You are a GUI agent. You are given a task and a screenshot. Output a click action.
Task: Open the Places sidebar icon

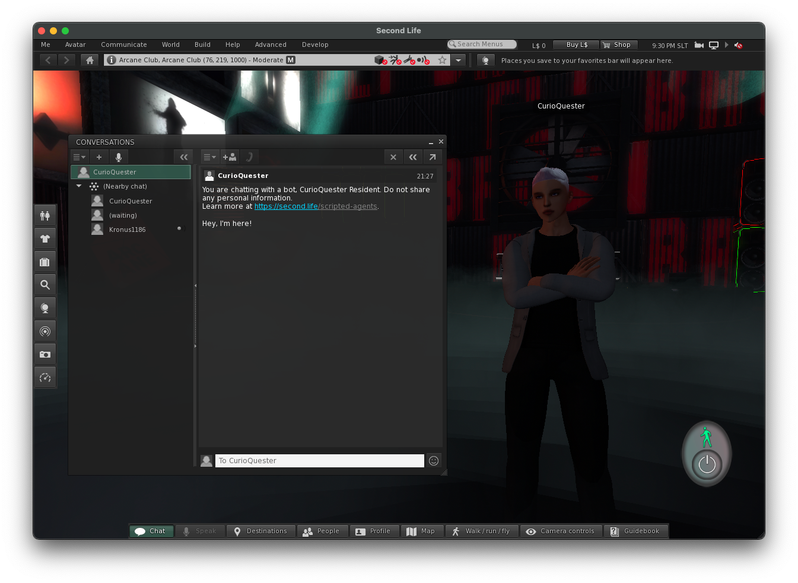[45, 308]
